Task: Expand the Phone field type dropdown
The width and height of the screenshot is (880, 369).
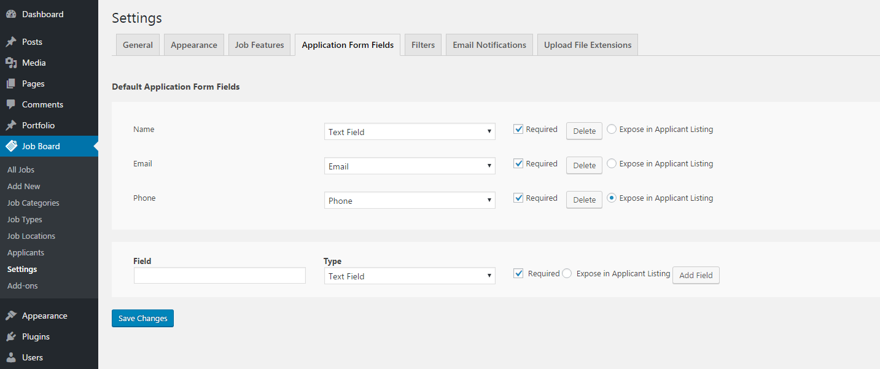Action: (x=410, y=200)
